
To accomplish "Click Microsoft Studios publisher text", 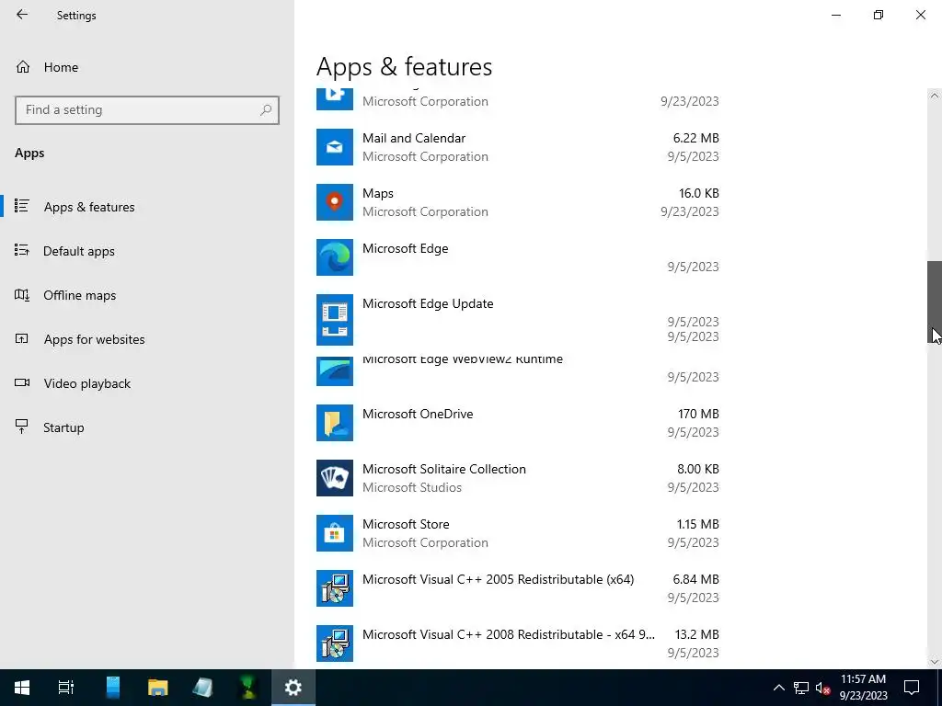I will tap(412, 487).
